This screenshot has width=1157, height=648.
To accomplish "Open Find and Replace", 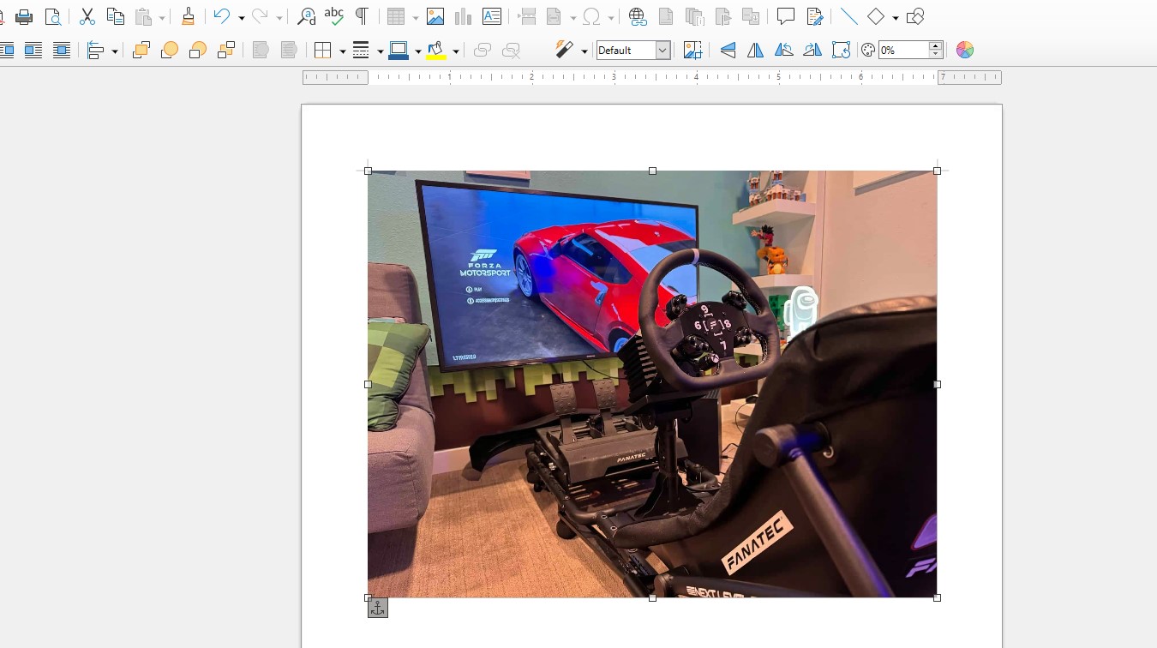I will [306, 16].
